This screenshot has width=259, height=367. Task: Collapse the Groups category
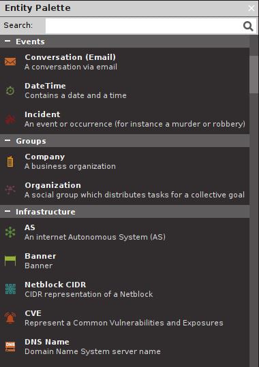7,141
